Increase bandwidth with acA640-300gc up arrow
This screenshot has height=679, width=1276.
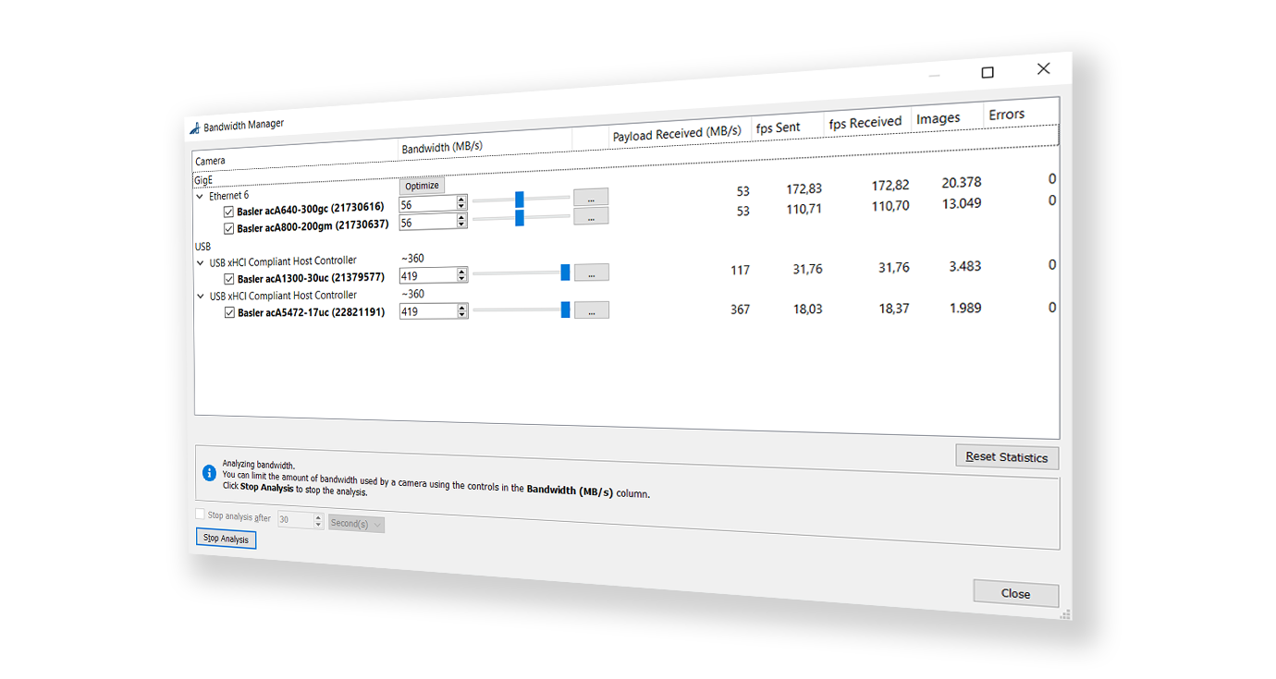461,200
